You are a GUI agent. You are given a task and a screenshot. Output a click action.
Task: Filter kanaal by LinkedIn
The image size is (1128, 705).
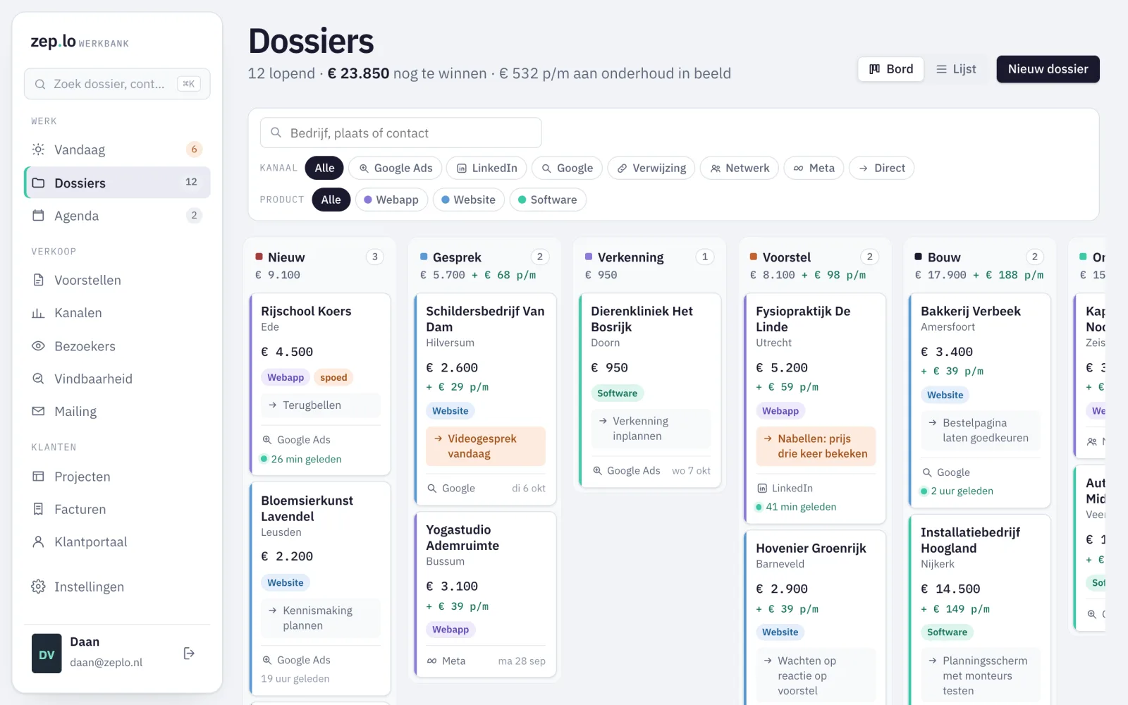(486, 168)
